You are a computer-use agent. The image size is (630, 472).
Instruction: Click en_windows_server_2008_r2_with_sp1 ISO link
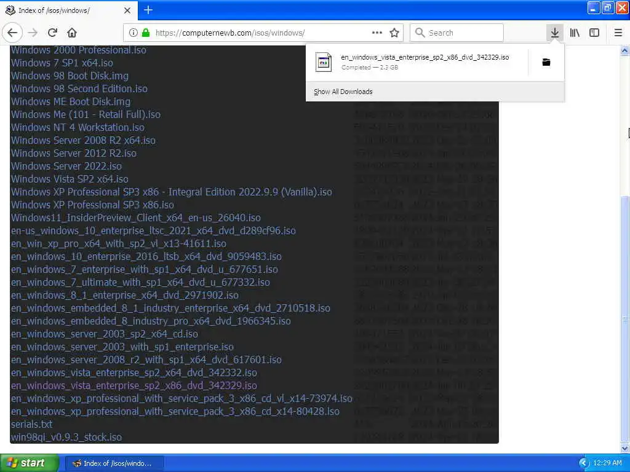pyautogui.click(x=146, y=359)
